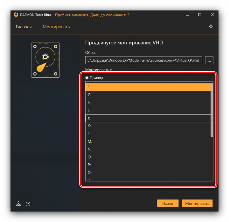Open the help question mark icon
The height and width of the screenshot is (222, 229).
click(28, 204)
